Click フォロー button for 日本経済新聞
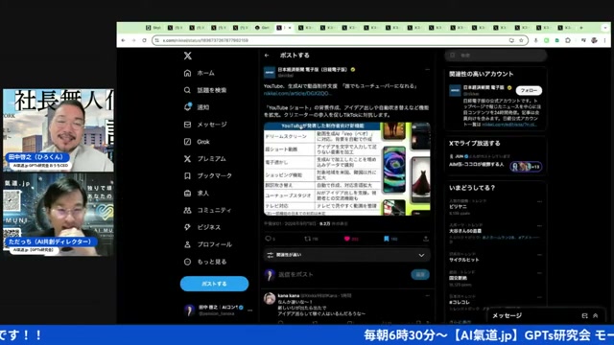 pyautogui.click(x=529, y=90)
